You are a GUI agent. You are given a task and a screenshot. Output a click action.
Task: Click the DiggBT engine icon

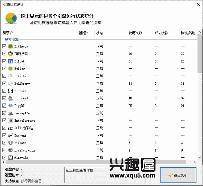(x=10, y=106)
